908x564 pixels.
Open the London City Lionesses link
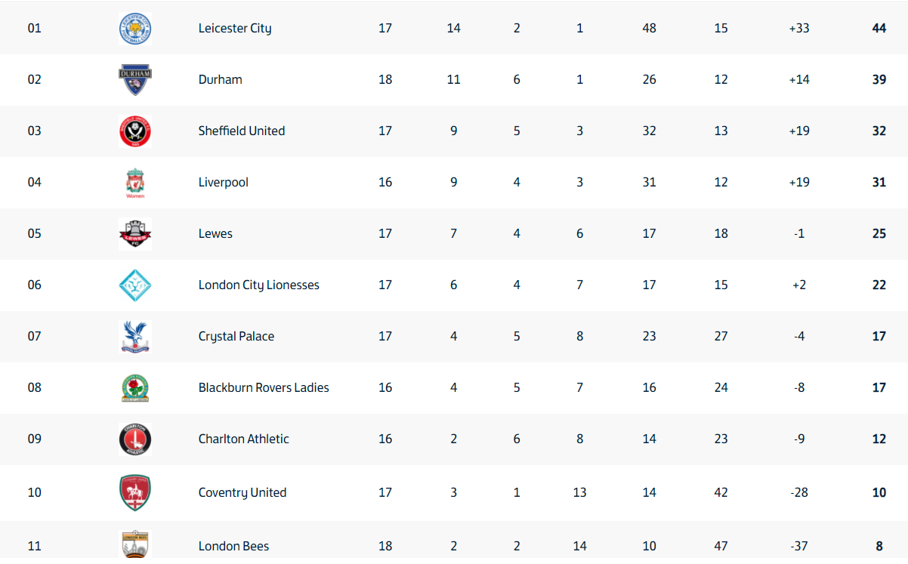click(259, 285)
